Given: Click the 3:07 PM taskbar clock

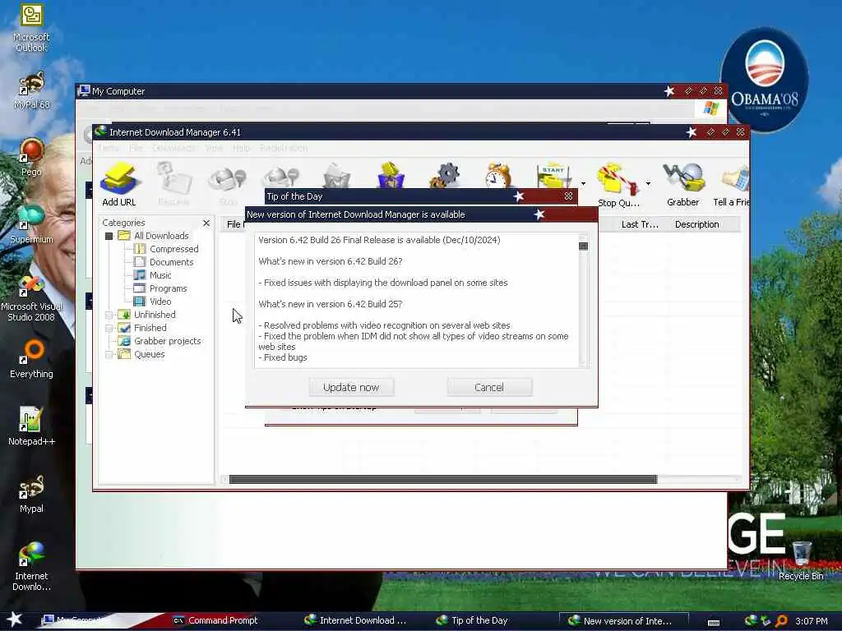Looking at the screenshot, I should [x=812, y=621].
